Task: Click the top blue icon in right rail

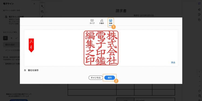Action: pos(199,4)
